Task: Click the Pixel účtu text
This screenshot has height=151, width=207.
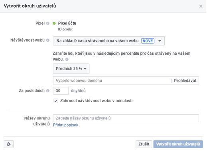Action: pos(67,23)
